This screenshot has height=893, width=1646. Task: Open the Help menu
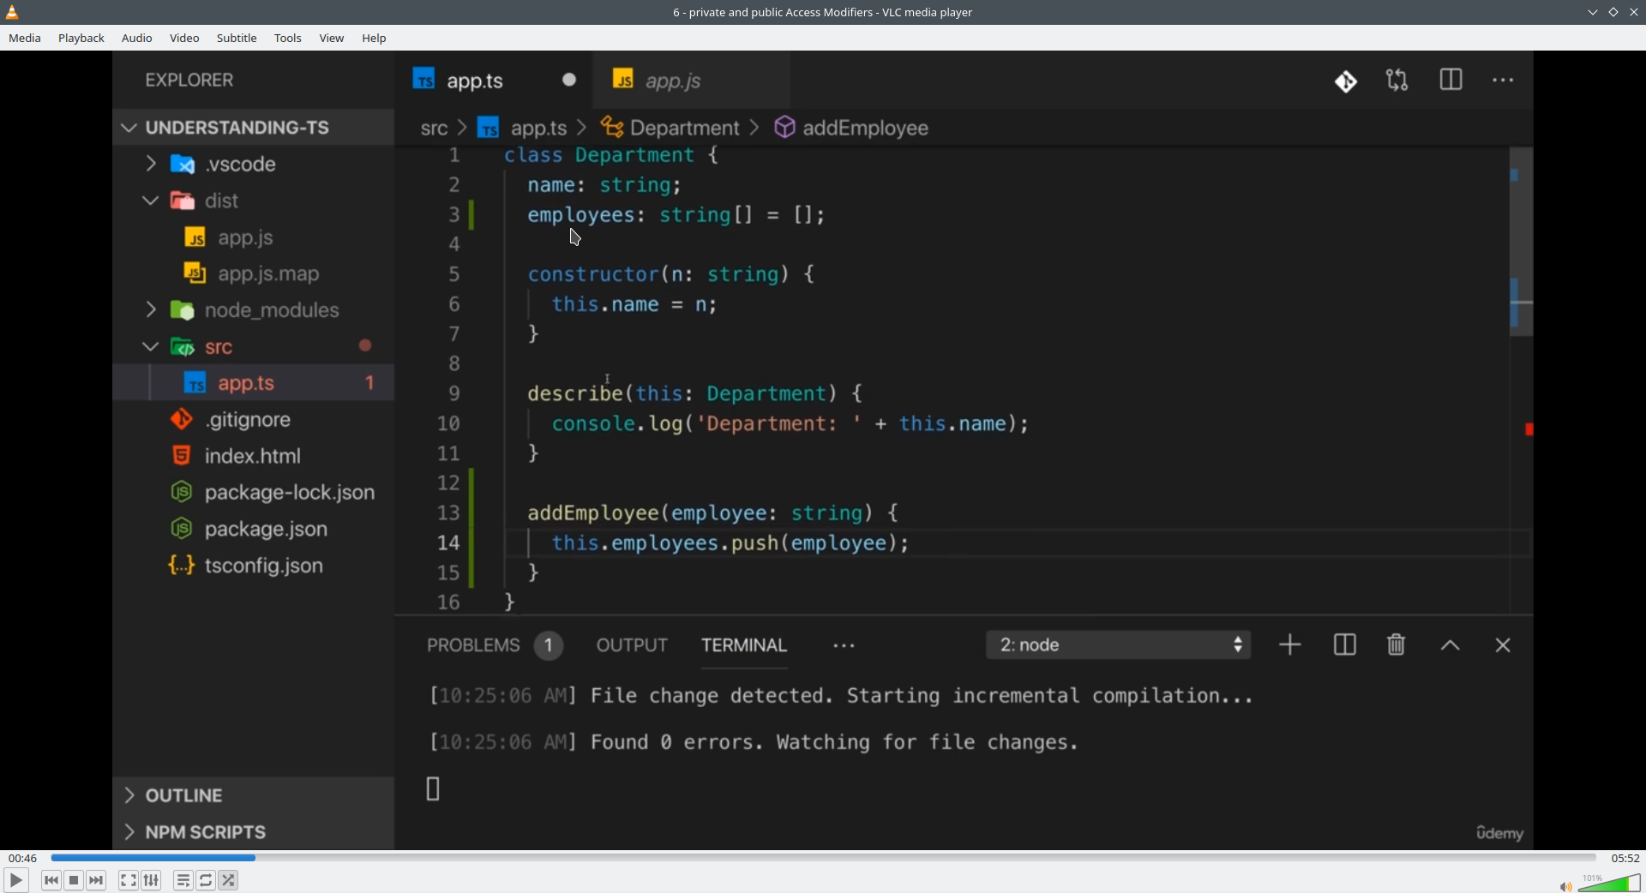pyautogui.click(x=375, y=39)
